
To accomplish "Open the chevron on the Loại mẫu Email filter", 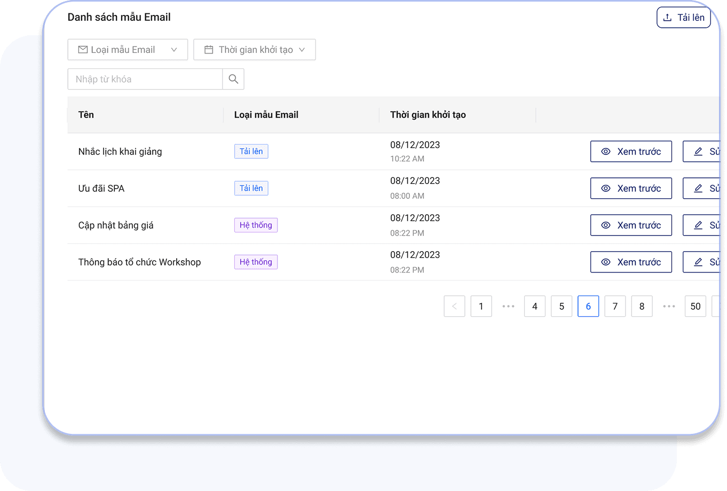I will 174,49.
